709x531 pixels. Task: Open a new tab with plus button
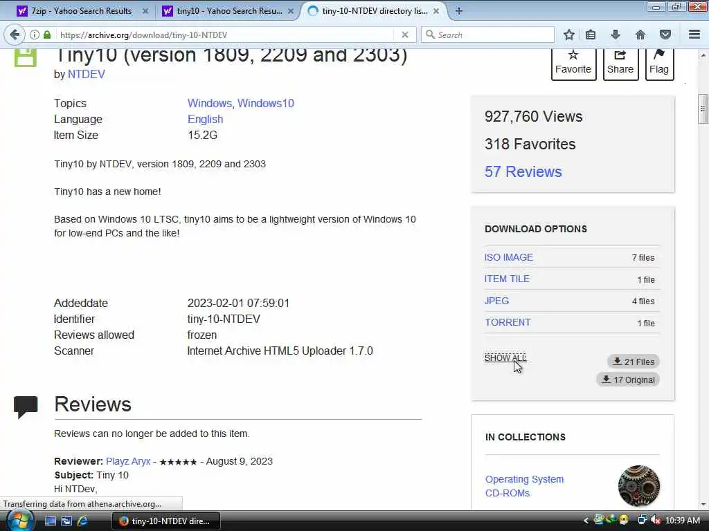[x=459, y=11]
